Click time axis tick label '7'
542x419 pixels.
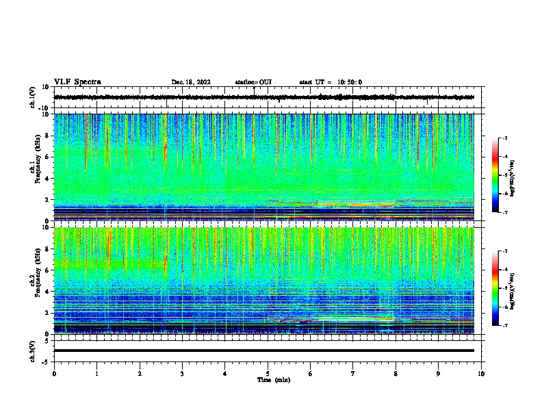353,374
